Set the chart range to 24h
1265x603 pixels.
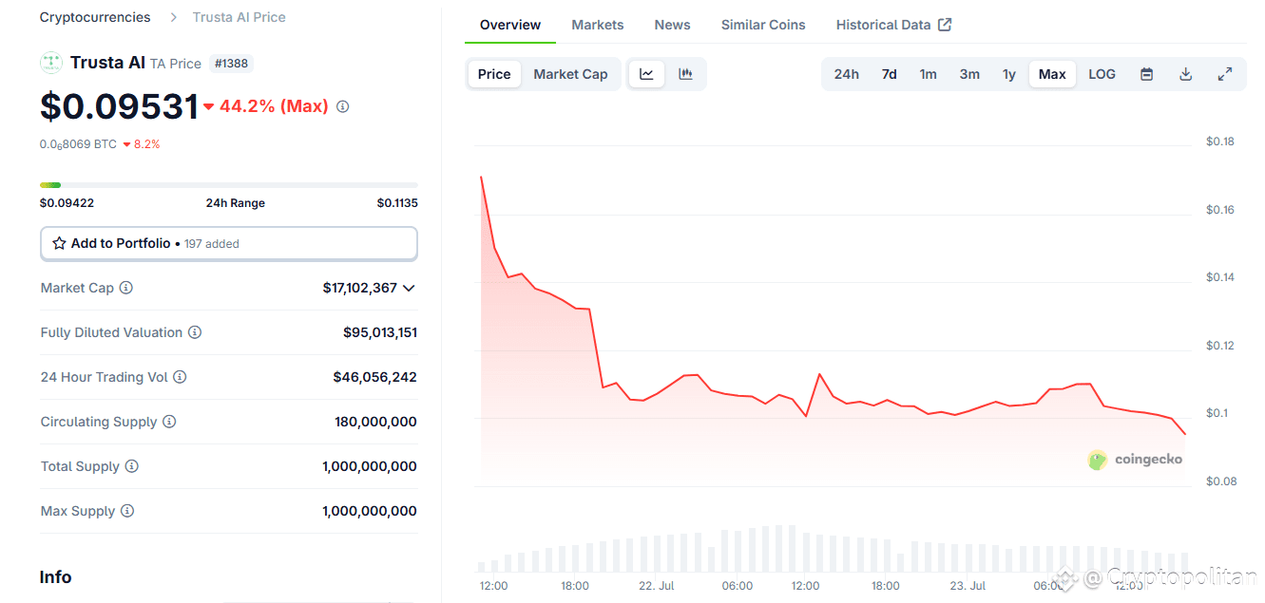coord(847,74)
